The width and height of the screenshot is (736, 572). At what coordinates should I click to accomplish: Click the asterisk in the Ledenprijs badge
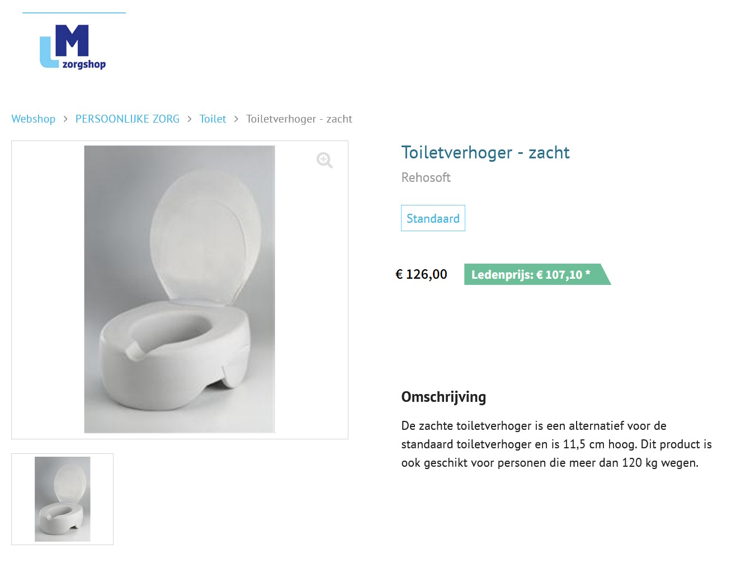(x=588, y=273)
